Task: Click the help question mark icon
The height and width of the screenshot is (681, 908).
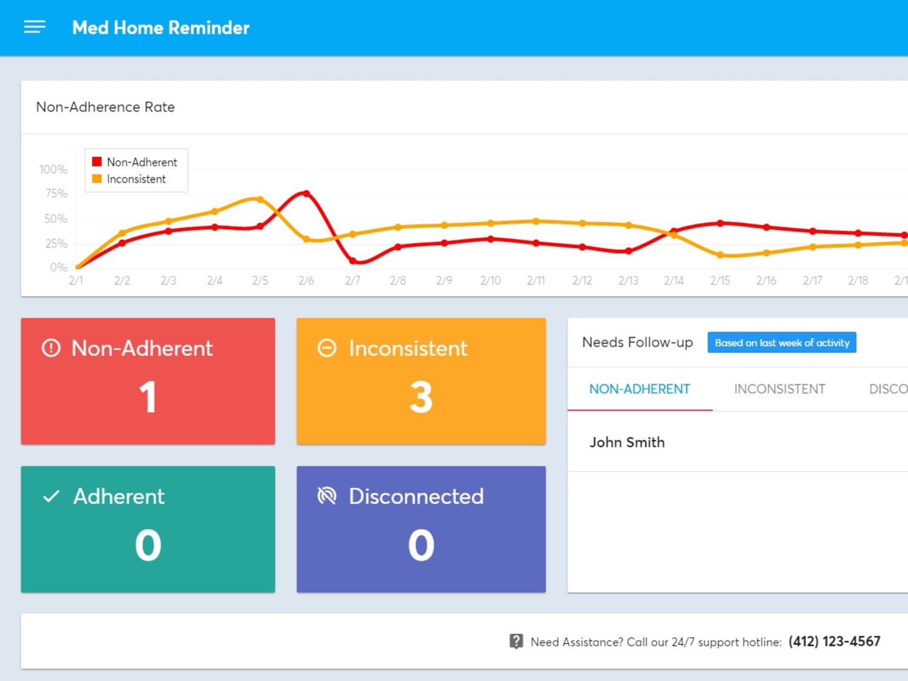Action: pos(516,641)
